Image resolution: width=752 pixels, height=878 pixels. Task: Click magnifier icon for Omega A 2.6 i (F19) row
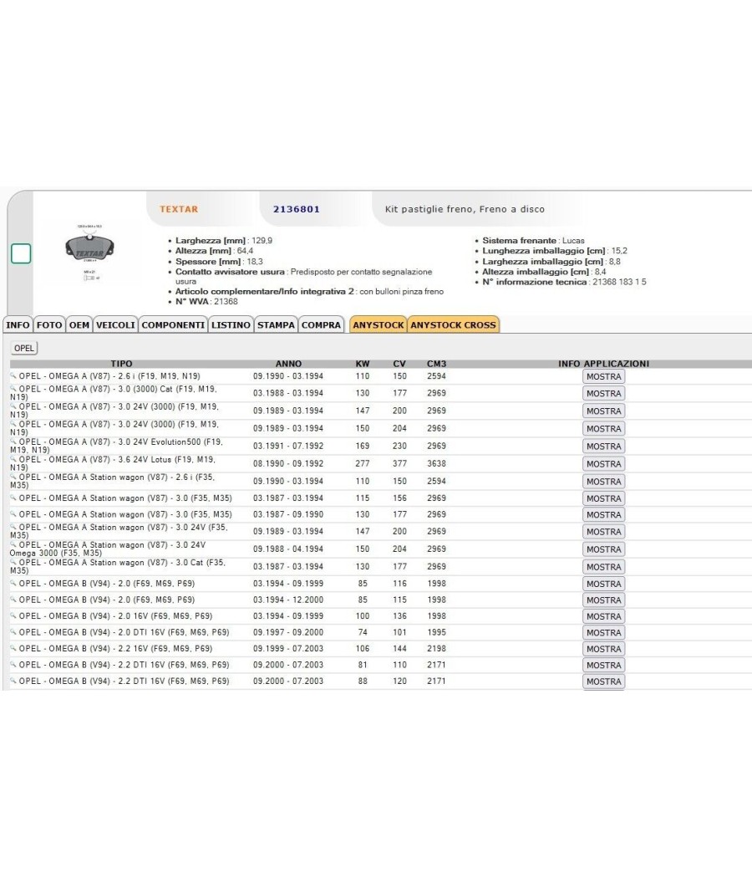[13, 375]
